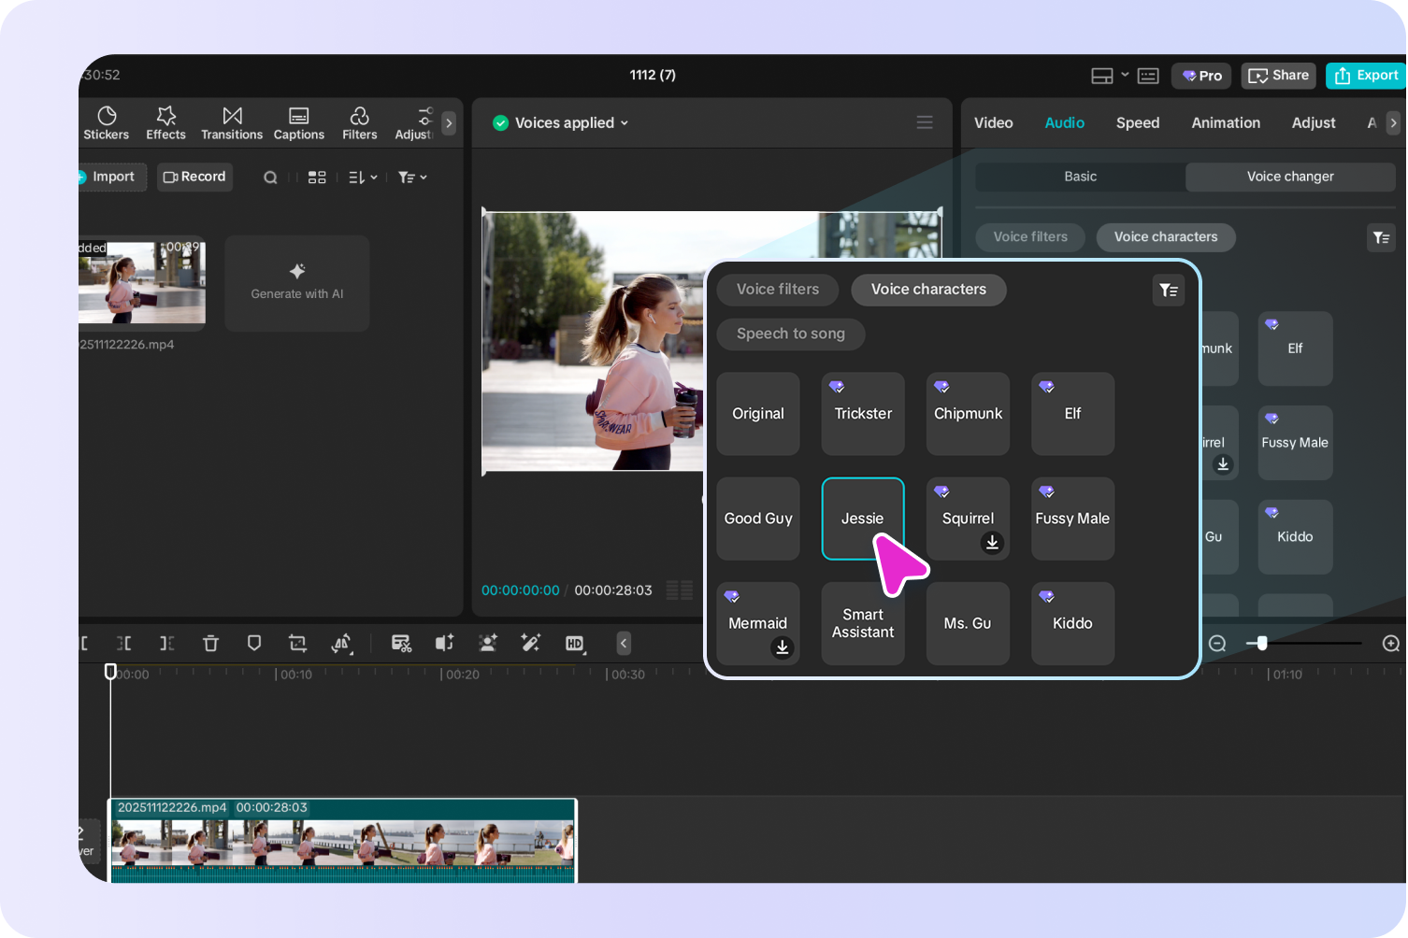Open the Stickers panel
Image resolution: width=1408 pixels, height=938 pixels.
coord(106,122)
